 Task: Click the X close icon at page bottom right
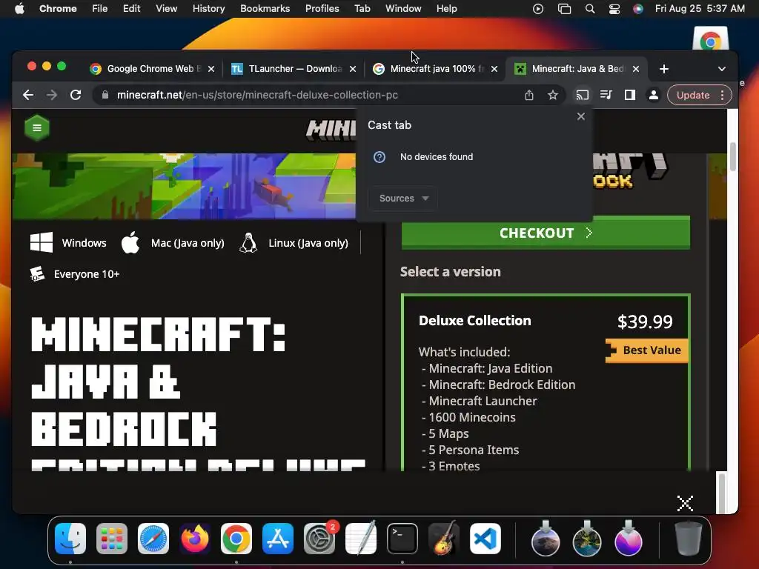[x=685, y=503]
